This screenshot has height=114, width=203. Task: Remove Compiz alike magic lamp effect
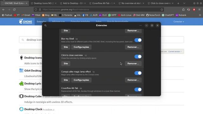pos(133,80)
